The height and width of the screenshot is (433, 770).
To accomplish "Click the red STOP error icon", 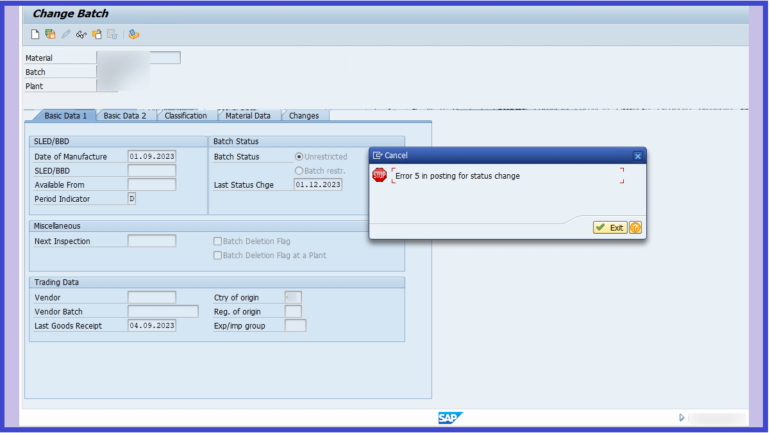I will coord(380,175).
